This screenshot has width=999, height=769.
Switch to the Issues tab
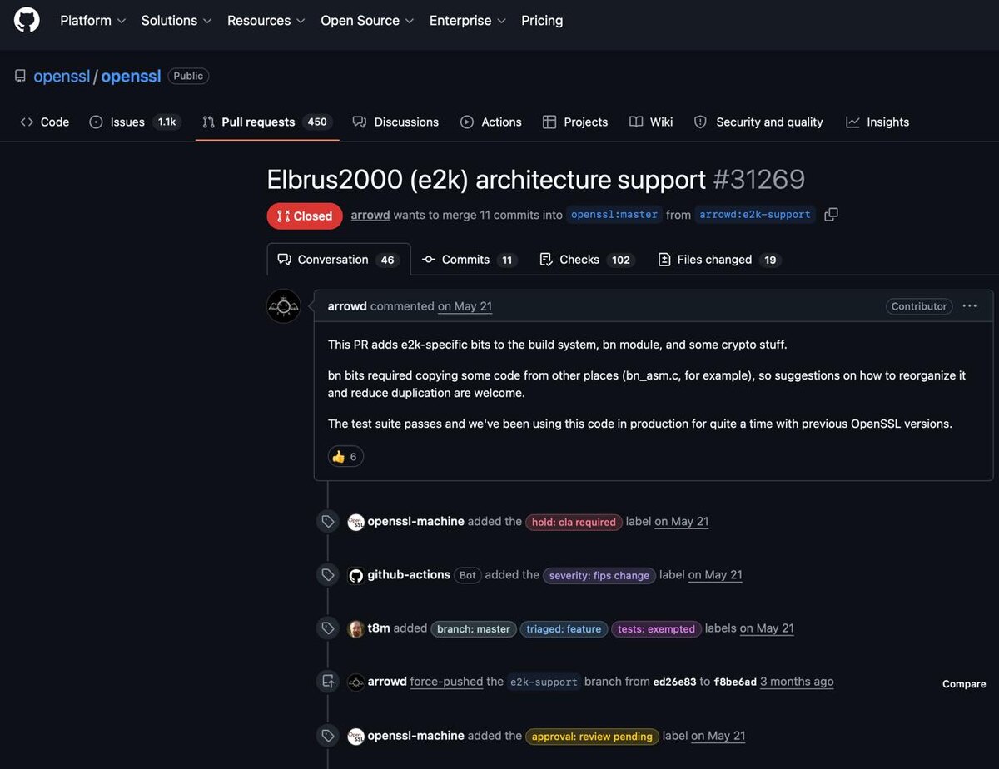[135, 122]
